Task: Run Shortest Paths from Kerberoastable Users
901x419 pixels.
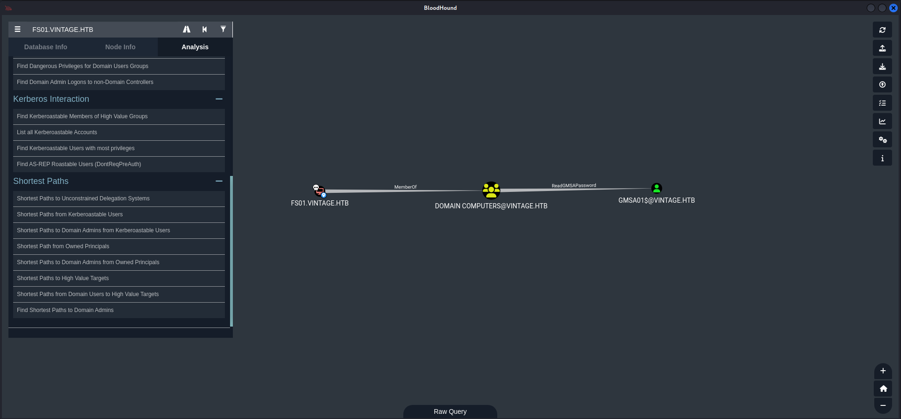Action: coord(119,214)
